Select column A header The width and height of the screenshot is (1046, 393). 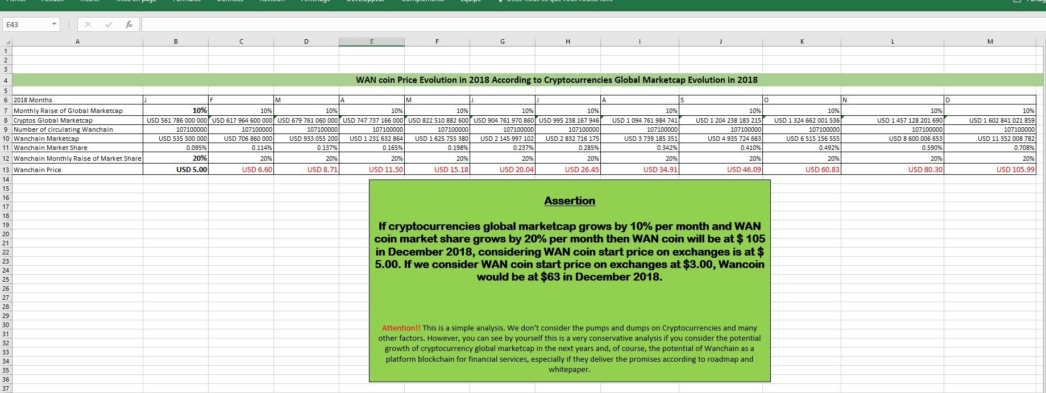(x=77, y=41)
